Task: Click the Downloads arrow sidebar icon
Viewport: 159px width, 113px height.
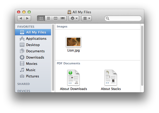Action: tap(22, 57)
